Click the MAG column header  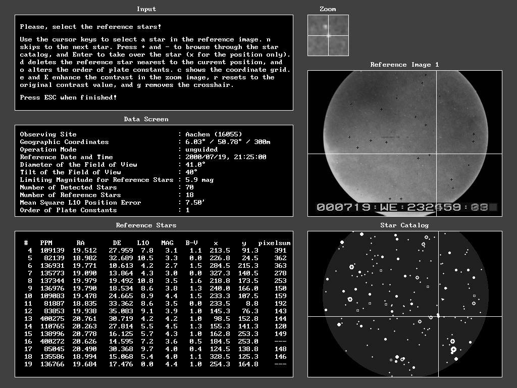click(x=167, y=243)
